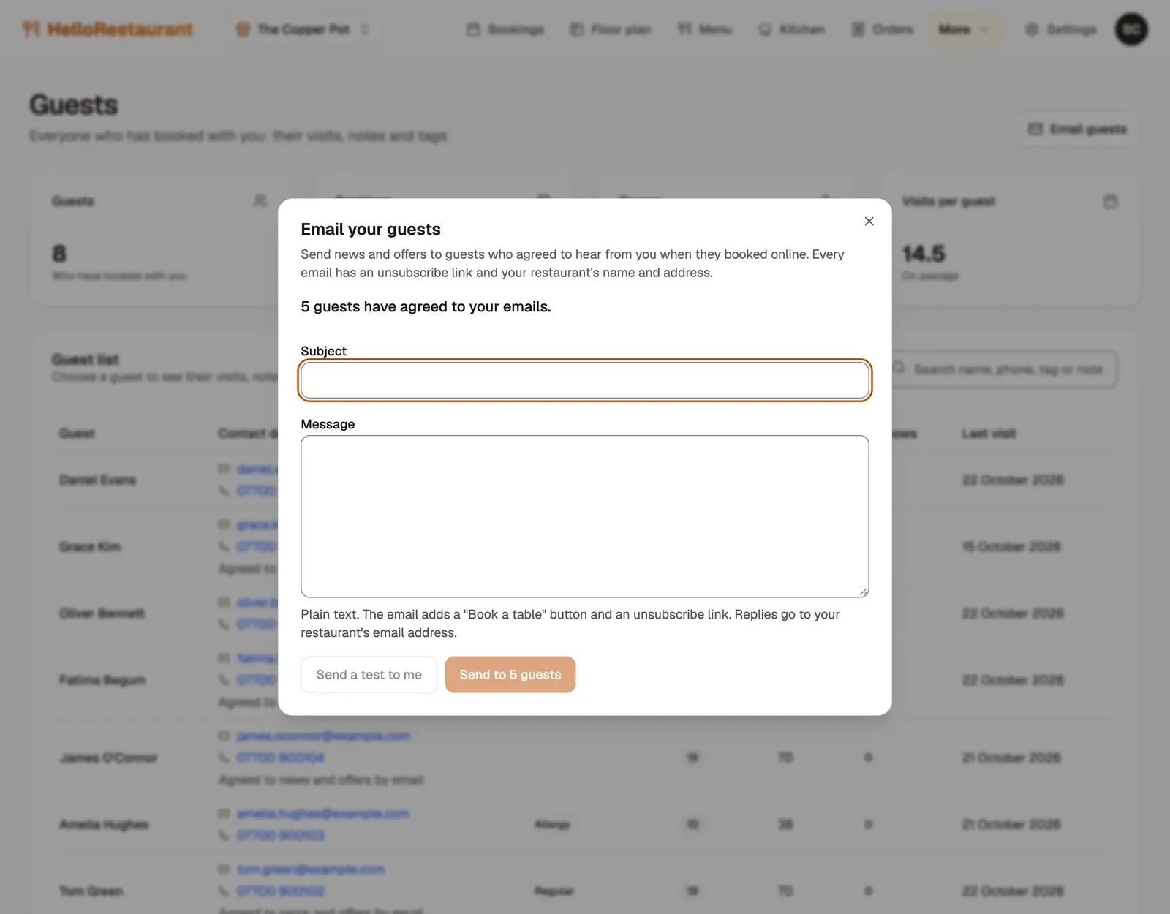Click the Last visit column header
This screenshot has height=914, width=1170.
pos(989,434)
